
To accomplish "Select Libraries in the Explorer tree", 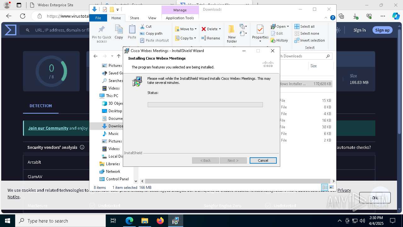I will coord(113,164).
